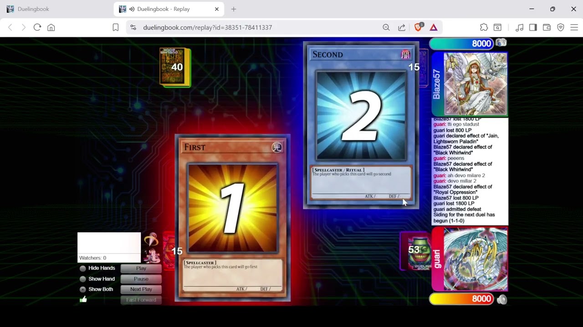Click chat line mentioning 'Royal Oppression'

pyautogui.click(x=463, y=189)
